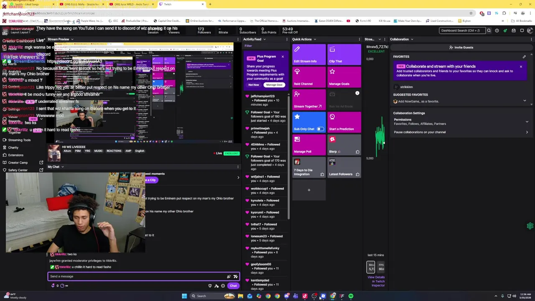This screenshot has width=535, height=301.
Task: Start a raid with Raid Channel tile
Action: click(x=309, y=77)
